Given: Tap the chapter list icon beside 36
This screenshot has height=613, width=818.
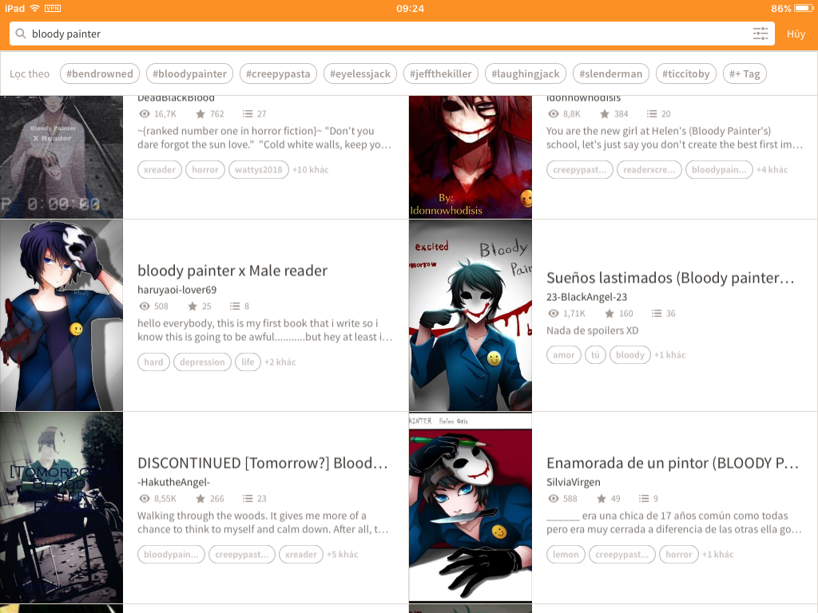Looking at the screenshot, I should pos(657,313).
